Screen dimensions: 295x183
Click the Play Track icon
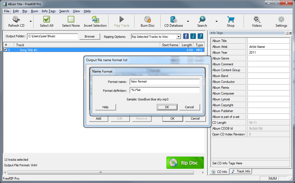122,19
